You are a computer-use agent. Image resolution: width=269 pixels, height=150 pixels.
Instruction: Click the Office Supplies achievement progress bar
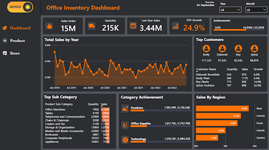(161, 126)
